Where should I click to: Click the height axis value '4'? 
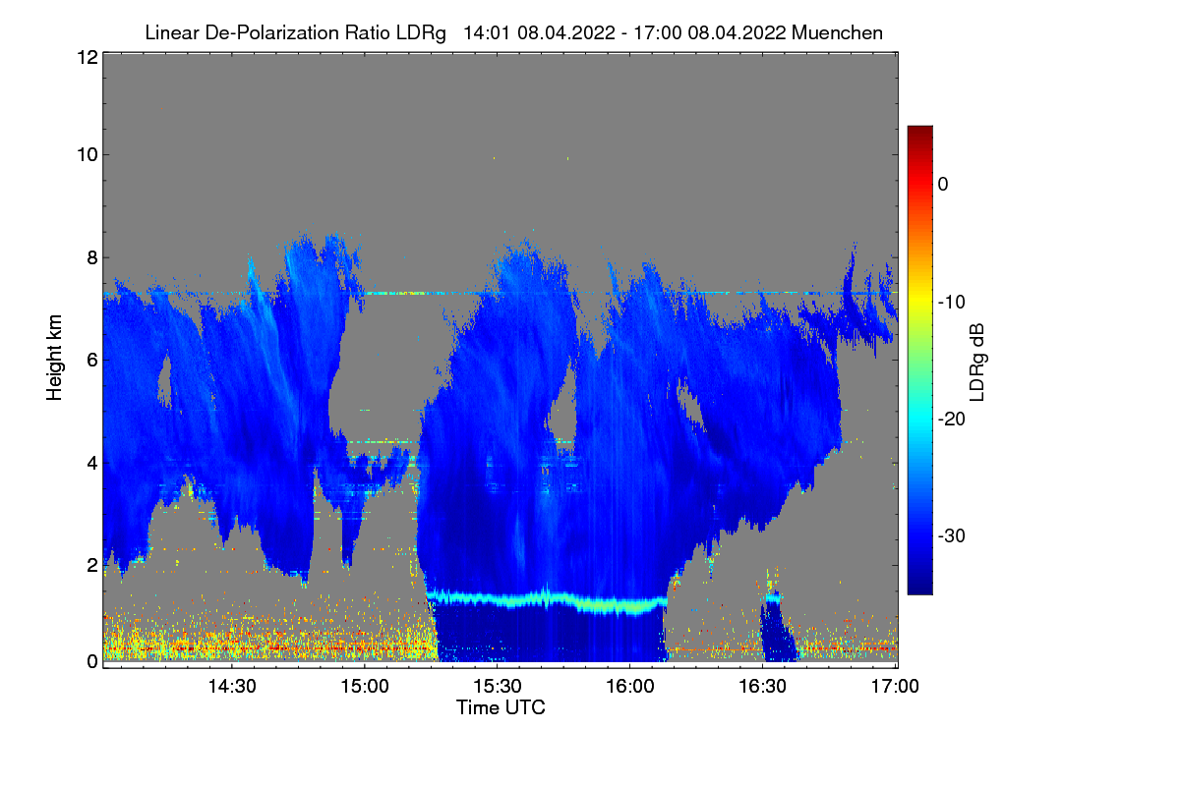(x=90, y=462)
